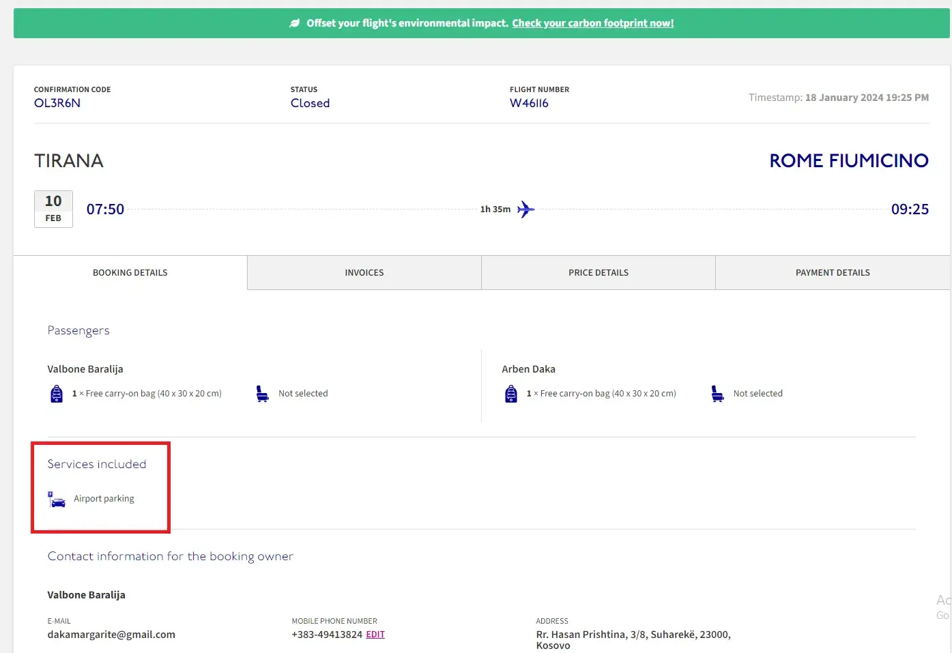Click Valbone Baralija's carry-on bag icon
This screenshot has height=653, width=952.
(57, 394)
